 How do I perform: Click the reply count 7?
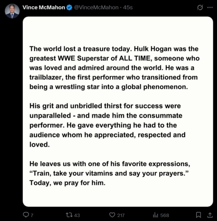[x=32, y=215]
